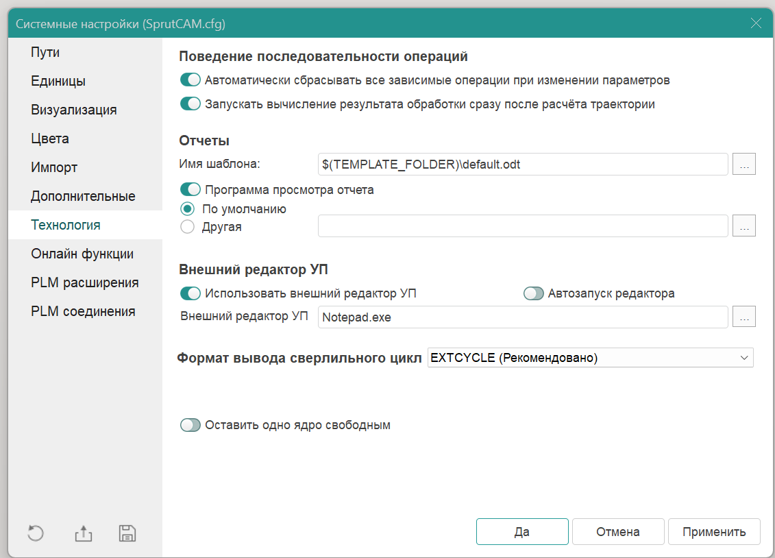
Task: Browse for external editor executable
Action: click(743, 317)
